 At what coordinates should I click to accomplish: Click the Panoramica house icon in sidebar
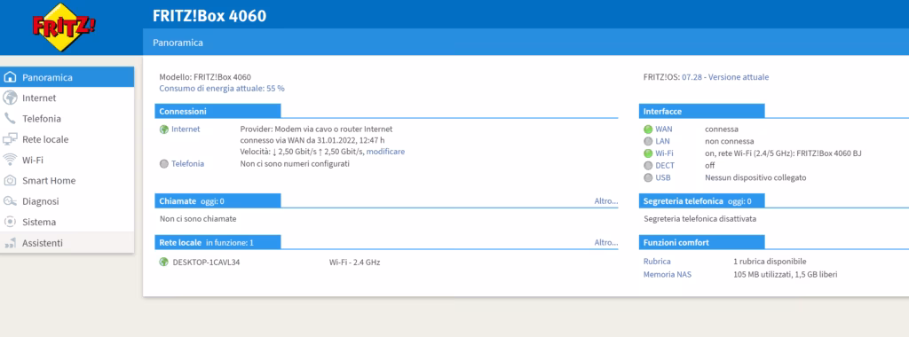tap(10, 77)
